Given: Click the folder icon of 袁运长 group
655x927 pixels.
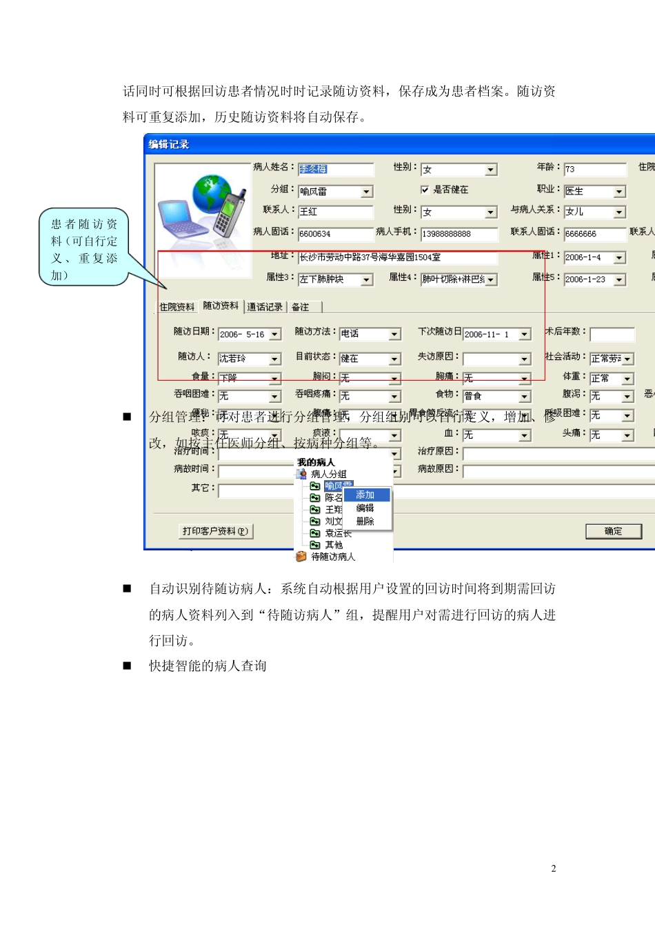Looking at the screenshot, I should click(x=314, y=532).
